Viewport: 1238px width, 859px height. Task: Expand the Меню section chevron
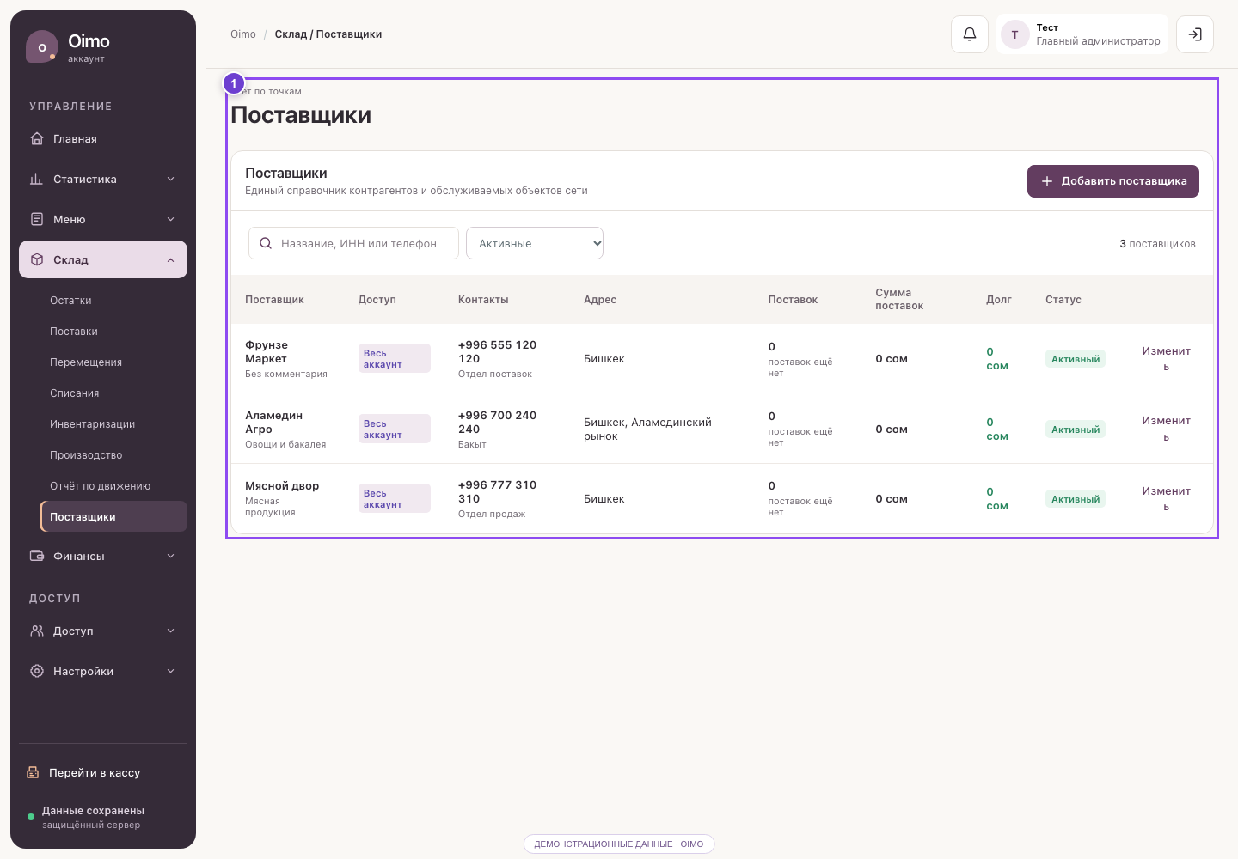(x=170, y=219)
